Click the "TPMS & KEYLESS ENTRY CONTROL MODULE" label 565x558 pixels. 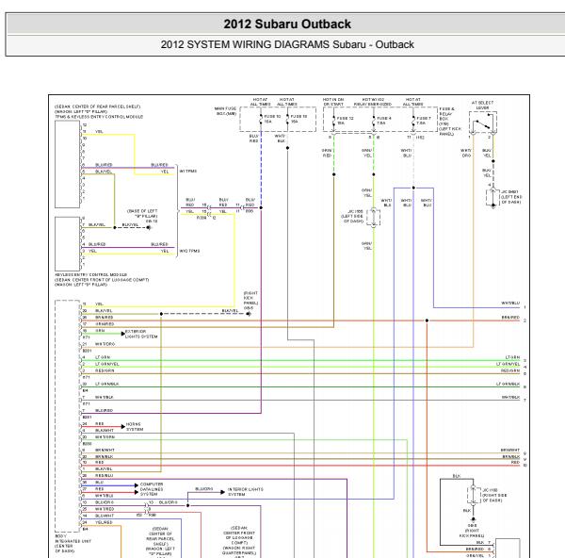pyautogui.click(x=99, y=117)
